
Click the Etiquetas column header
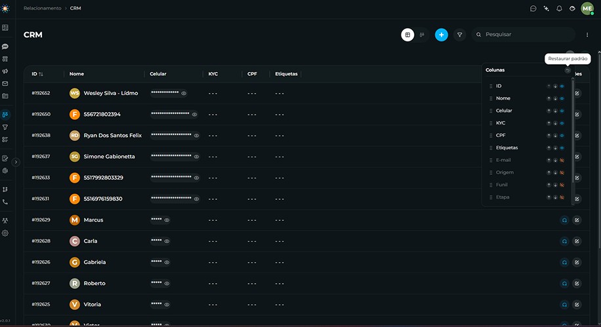[286, 74]
